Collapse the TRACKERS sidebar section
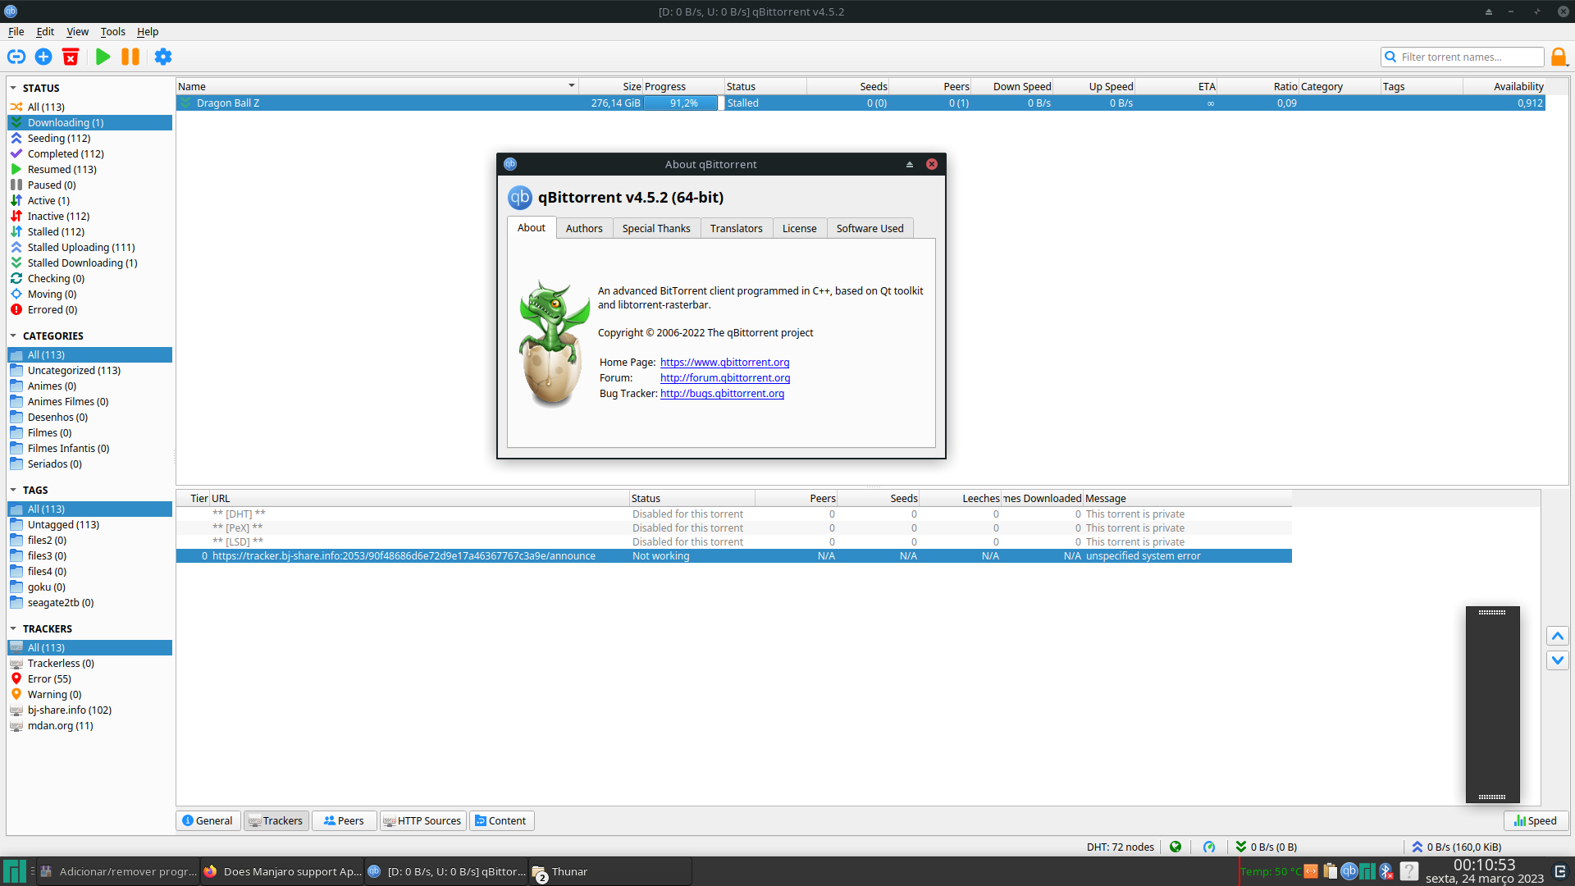 pyautogui.click(x=13, y=628)
